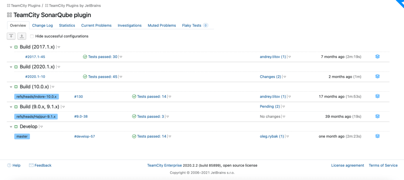Click the TeamCity Plugins breadcrumb project icon
Viewport: 404px width, 180px height.
(x=8, y=5)
